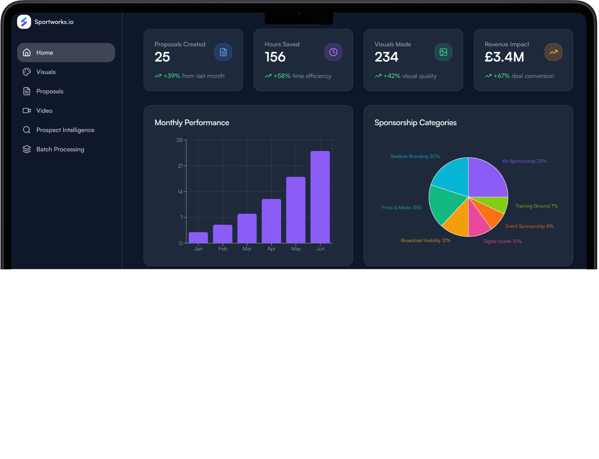Click the Prospect Intelligence search icon
Screen dimensions: 599x459
[27, 130]
